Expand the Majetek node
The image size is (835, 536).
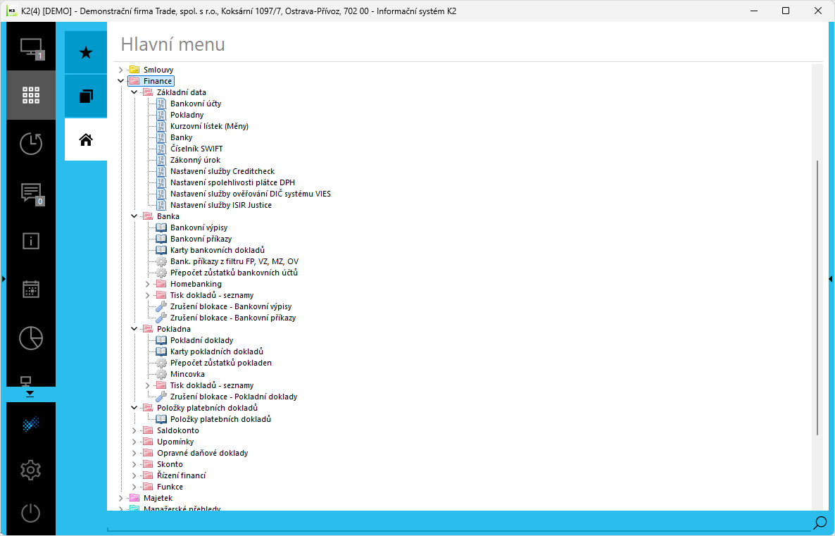[121, 498]
